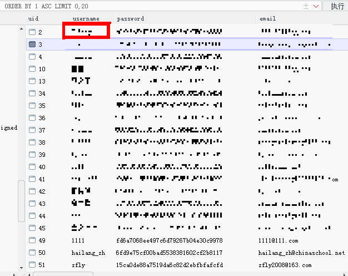Click the 执行 execute button

pyautogui.click(x=336, y=6)
